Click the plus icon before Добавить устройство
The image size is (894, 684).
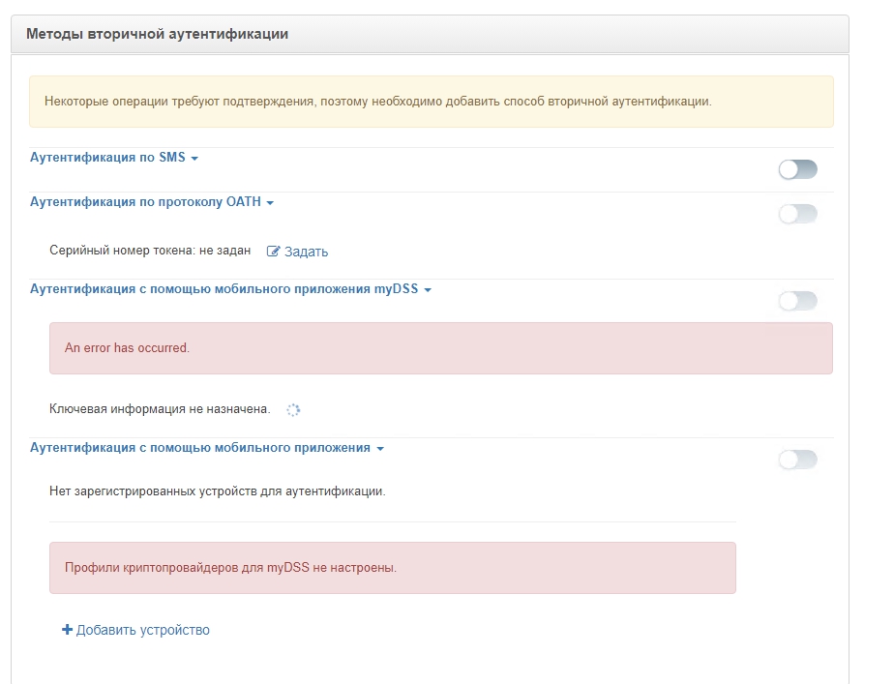(x=67, y=630)
